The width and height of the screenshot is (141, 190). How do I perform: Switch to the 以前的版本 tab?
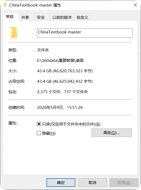tap(62, 17)
